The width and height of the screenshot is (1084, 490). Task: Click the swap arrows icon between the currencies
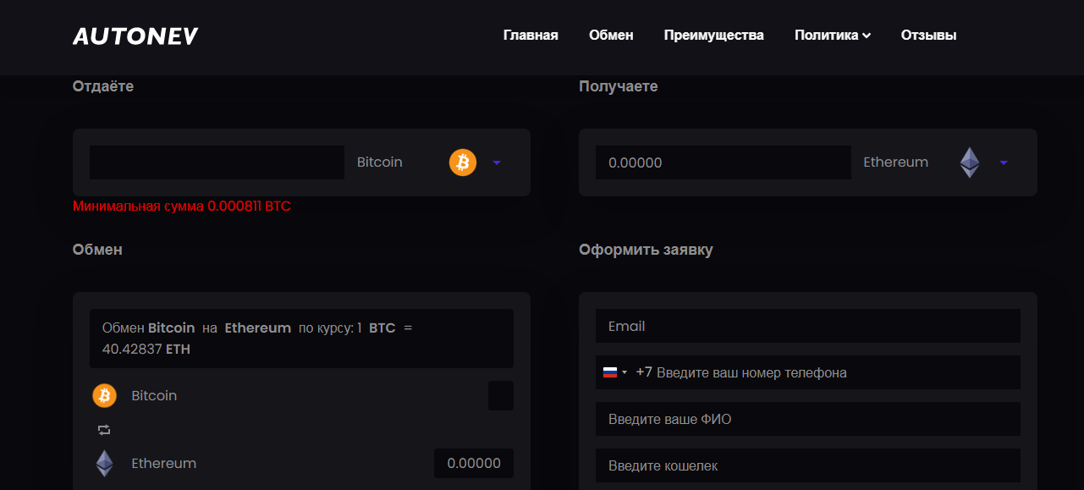[104, 430]
